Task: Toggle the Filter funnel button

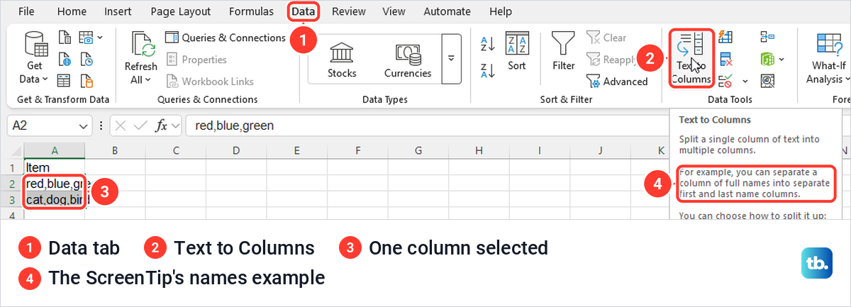Action: (564, 52)
